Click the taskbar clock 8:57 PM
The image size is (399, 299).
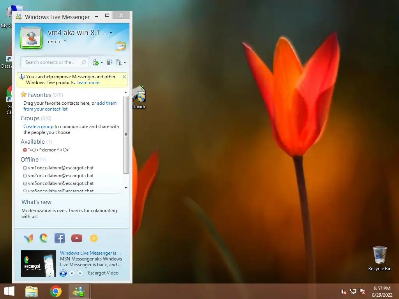point(382,288)
